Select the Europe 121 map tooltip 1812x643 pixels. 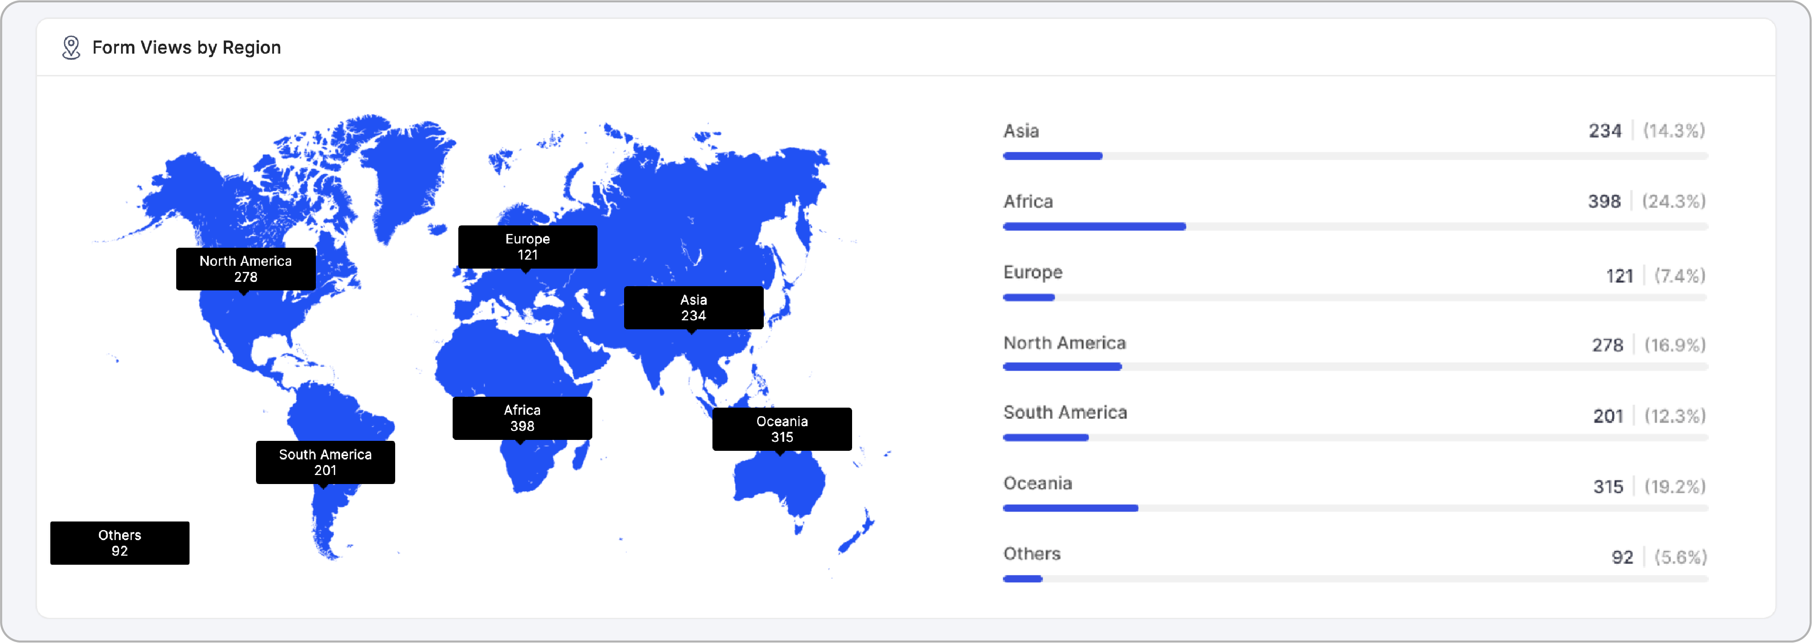coord(528,247)
